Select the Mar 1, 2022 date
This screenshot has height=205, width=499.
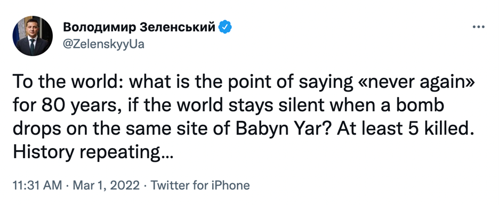coord(106,185)
